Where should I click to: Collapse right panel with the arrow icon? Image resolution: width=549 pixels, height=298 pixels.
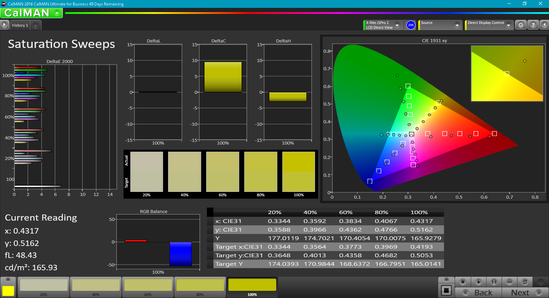pyautogui.click(x=545, y=25)
